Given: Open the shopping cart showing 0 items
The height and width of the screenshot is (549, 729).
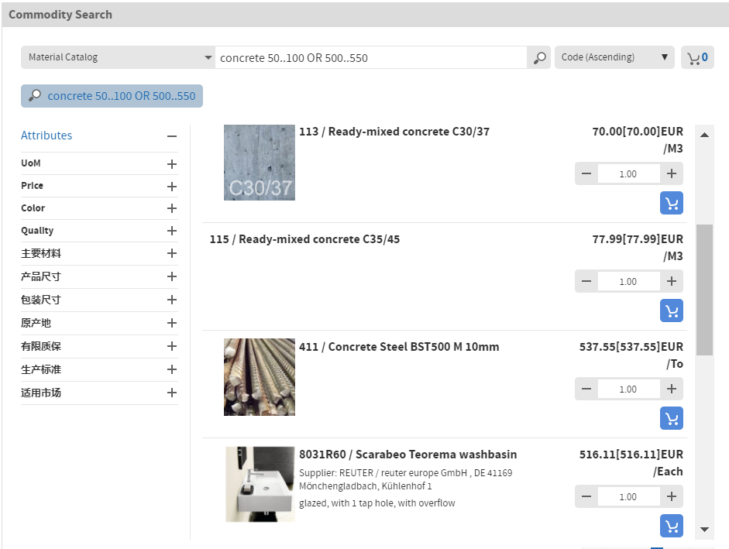Looking at the screenshot, I should [697, 57].
